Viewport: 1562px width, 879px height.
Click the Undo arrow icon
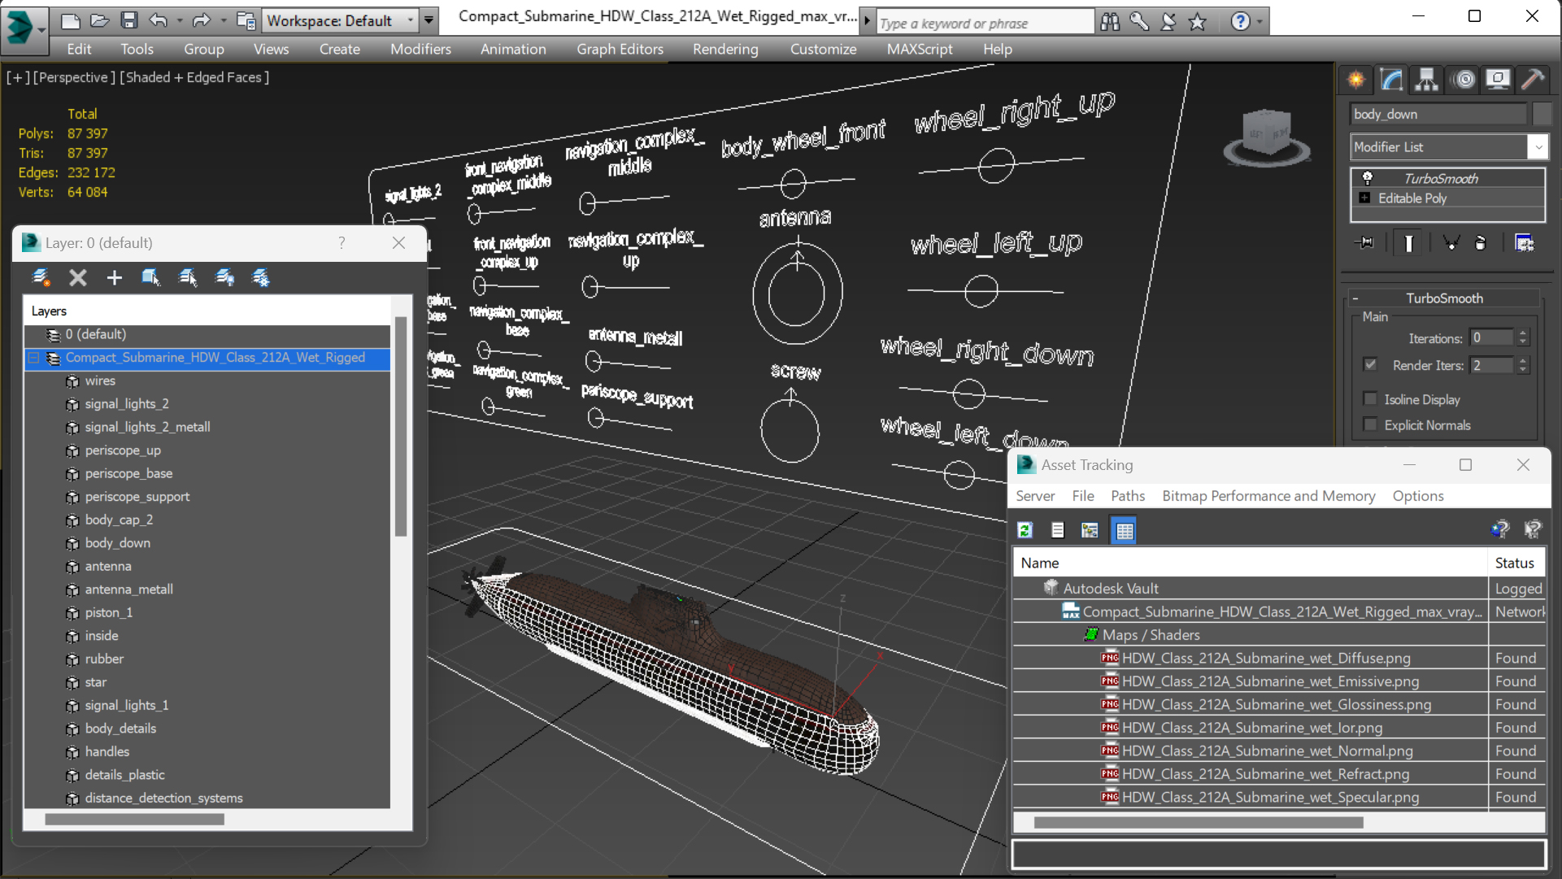158,20
